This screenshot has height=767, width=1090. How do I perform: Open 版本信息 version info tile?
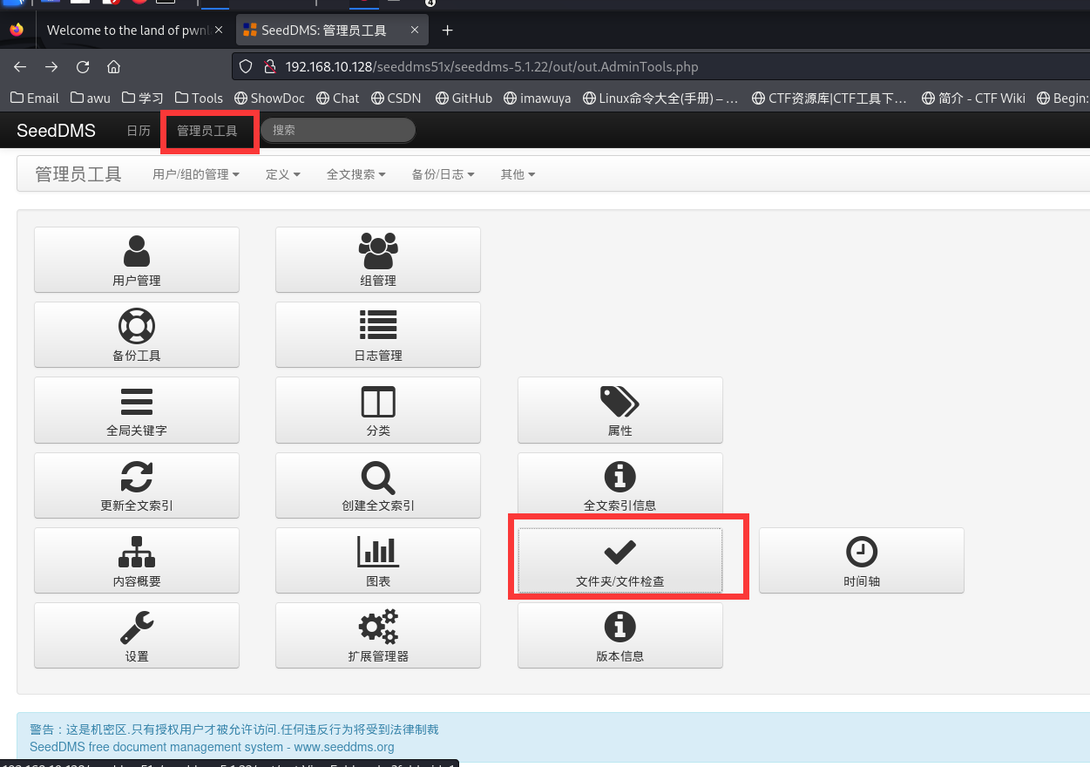tap(619, 635)
